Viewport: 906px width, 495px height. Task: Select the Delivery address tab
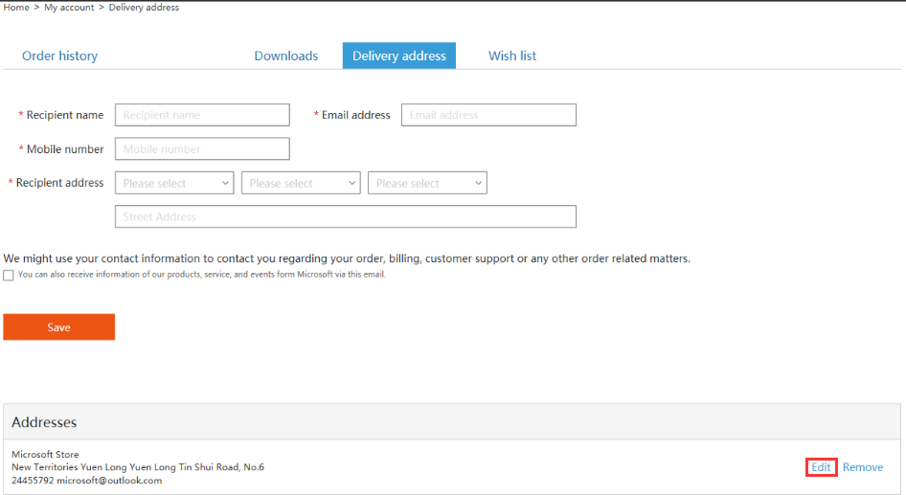point(399,56)
